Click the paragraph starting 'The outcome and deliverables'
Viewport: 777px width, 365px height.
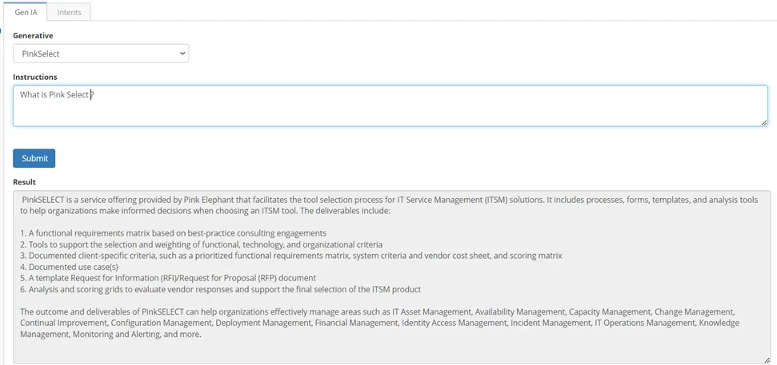tap(380, 323)
